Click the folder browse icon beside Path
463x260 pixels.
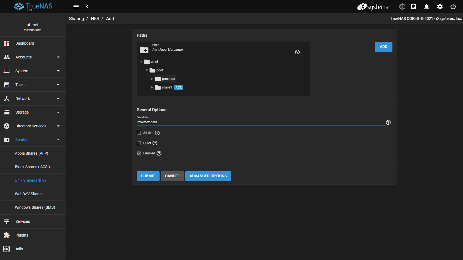[x=144, y=50]
